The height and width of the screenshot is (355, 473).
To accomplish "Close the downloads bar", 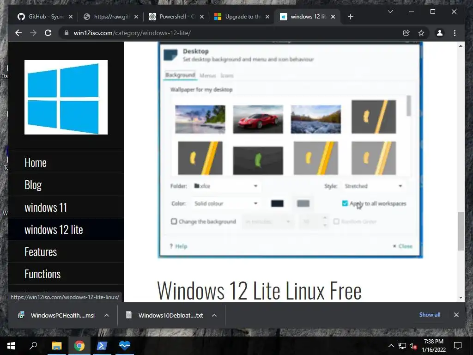I will pyautogui.click(x=456, y=315).
